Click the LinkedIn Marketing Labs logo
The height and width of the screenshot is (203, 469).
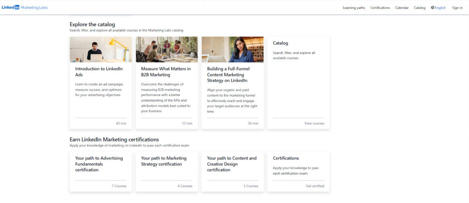[25, 7]
